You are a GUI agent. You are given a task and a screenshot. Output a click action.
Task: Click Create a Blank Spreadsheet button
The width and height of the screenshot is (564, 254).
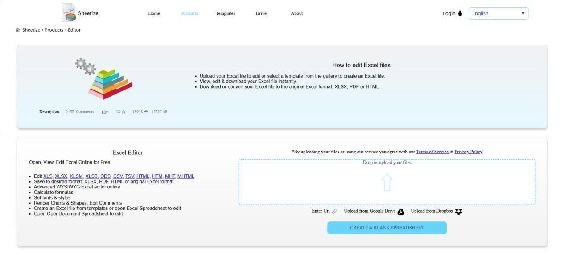[x=387, y=228]
